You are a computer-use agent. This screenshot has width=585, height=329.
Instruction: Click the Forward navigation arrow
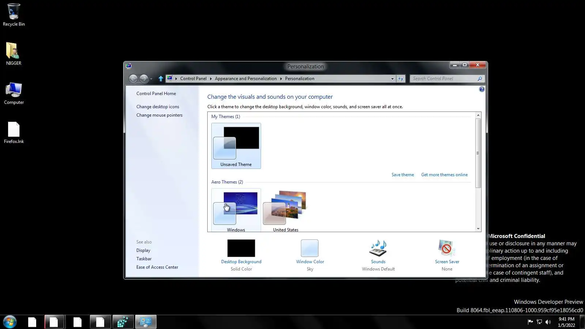click(144, 79)
